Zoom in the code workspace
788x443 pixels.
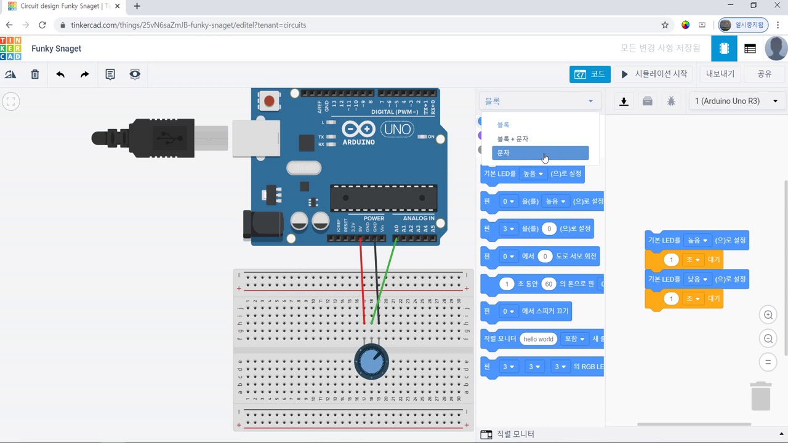[x=768, y=315]
